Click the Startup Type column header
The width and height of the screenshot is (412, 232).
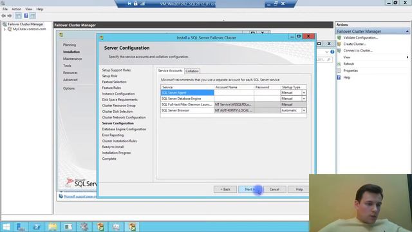click(x=294, y=87)
